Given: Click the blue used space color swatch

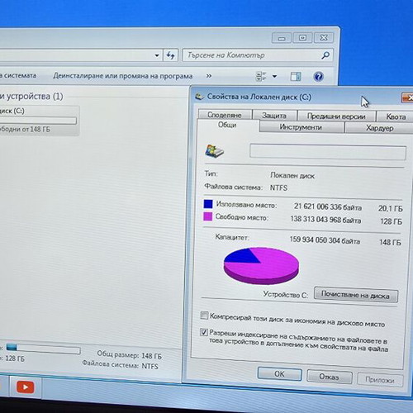Looking at the screenshot, I should pos(208,204).
